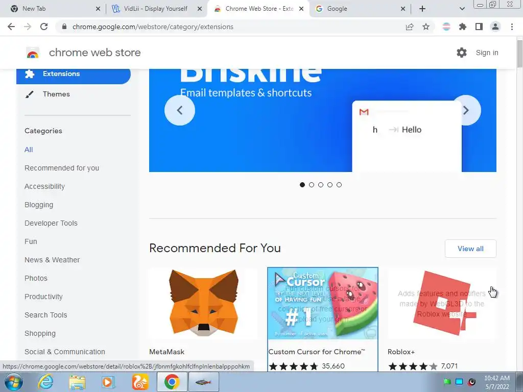523x392 pixels.
Task: Click the blue monitor tray icon
Action: coord(459,382)
